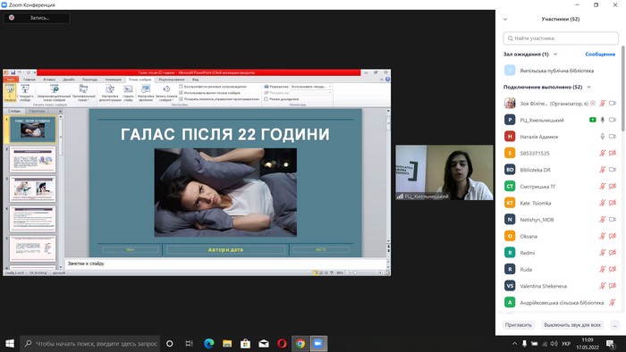Collapse the Подключение выполнено (52) list
This screenshot has width=626, height=352.
[x=588, y=87]
